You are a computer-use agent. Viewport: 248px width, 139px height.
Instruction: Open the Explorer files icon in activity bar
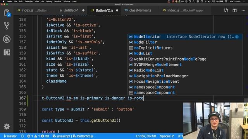[7, 13]
